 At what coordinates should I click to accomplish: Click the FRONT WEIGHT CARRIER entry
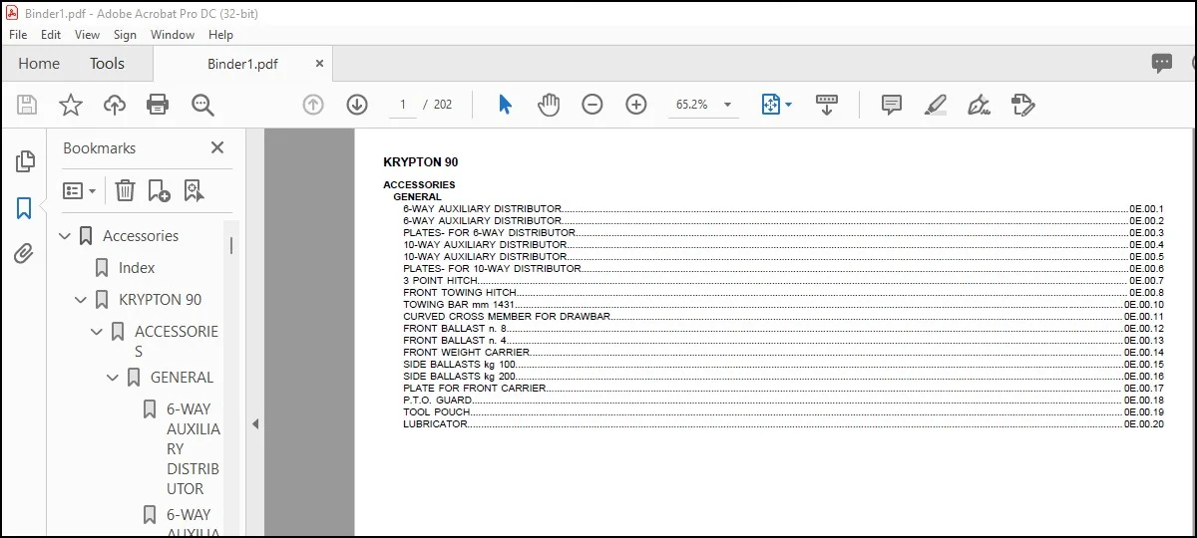466,353
